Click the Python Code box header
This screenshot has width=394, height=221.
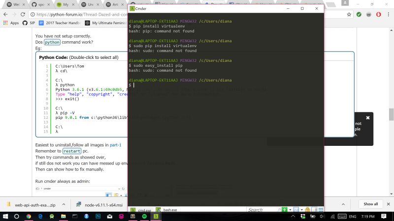[79, 57]
